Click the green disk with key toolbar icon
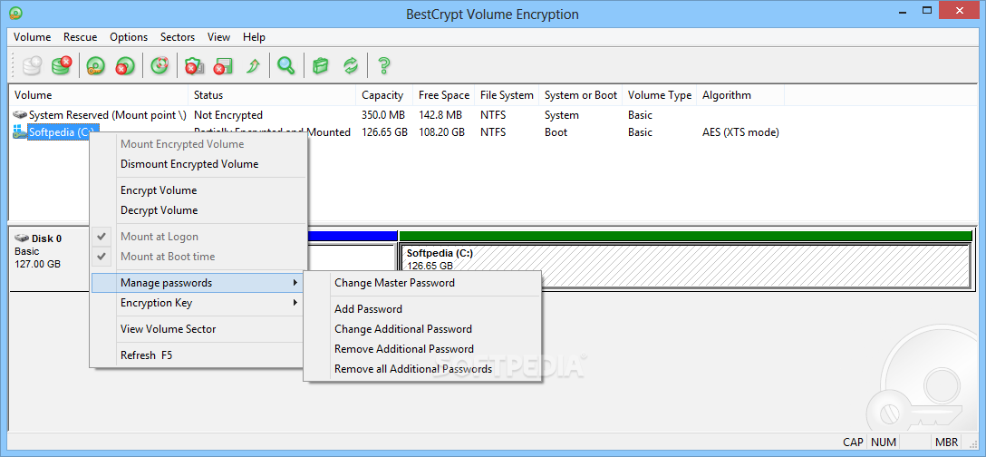Screen dimensions: 986x457 95,65
